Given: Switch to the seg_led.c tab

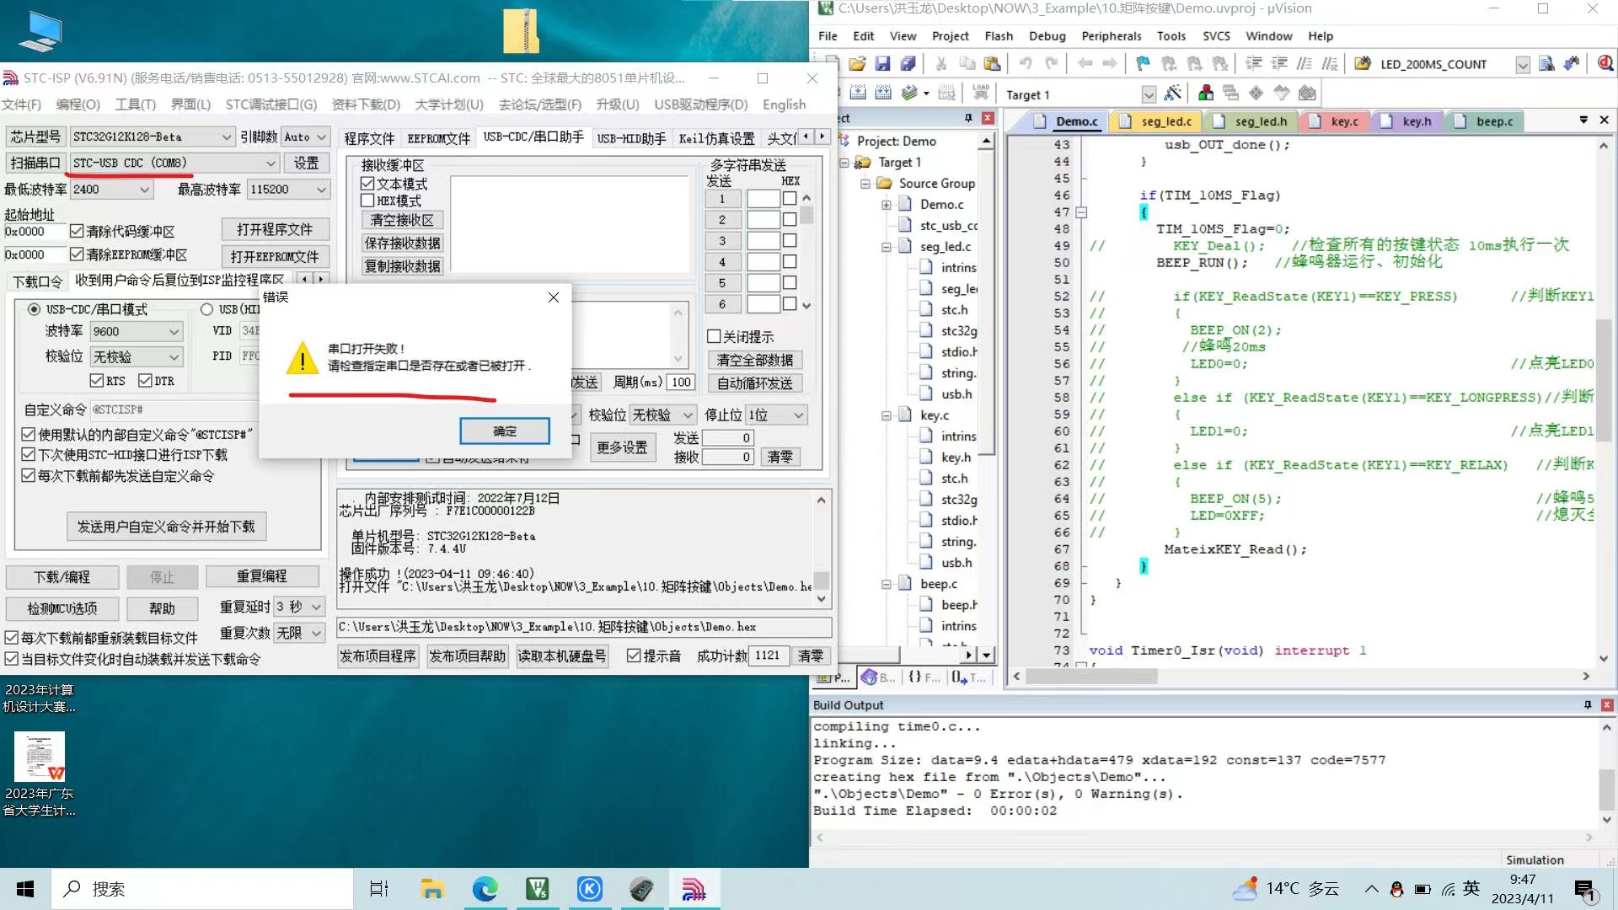Looking at the screenshot, I should click(1165, 121).
